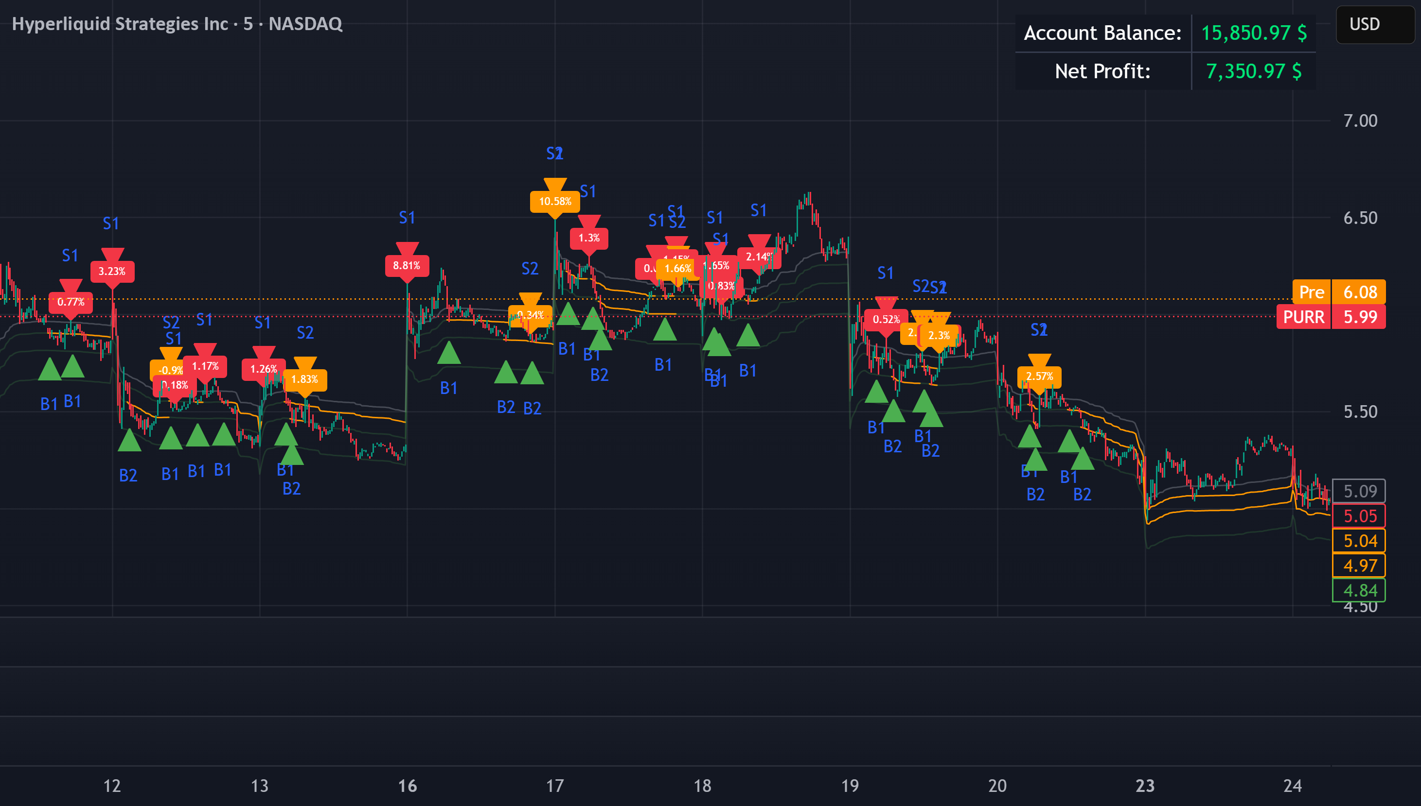Select the 3.23% red sell label

[x=112, y=271]
